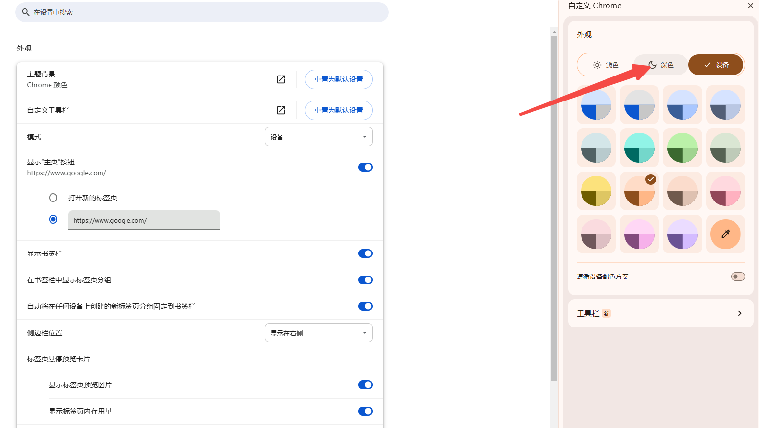Click the 模式 row label

pos(34,137)
